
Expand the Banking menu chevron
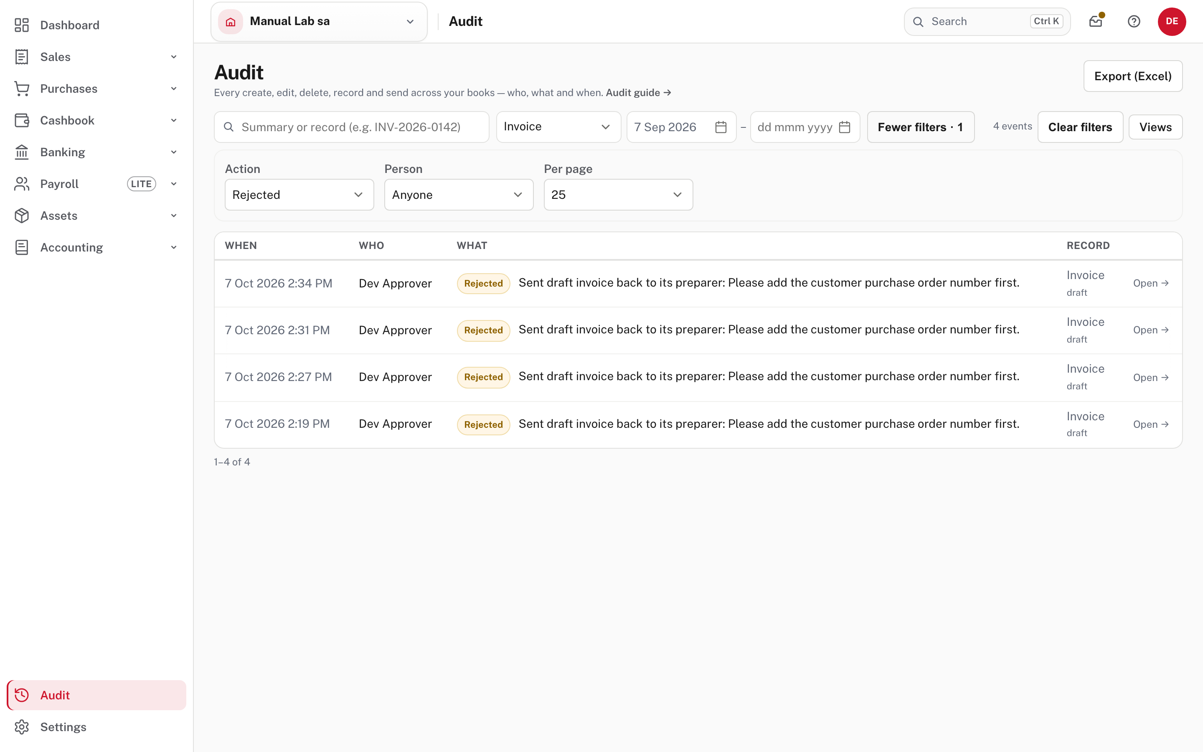coord(174,152)
